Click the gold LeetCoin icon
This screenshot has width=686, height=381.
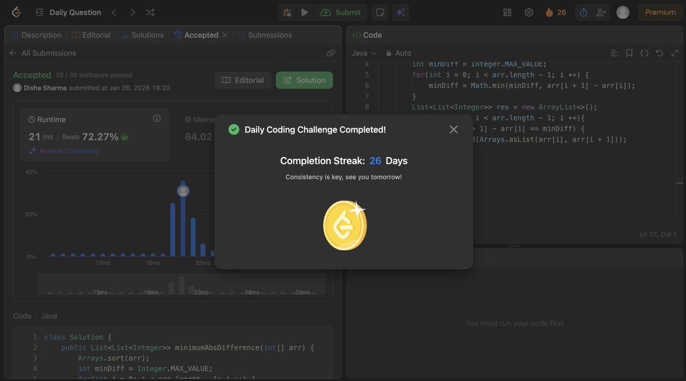(345, 225)
